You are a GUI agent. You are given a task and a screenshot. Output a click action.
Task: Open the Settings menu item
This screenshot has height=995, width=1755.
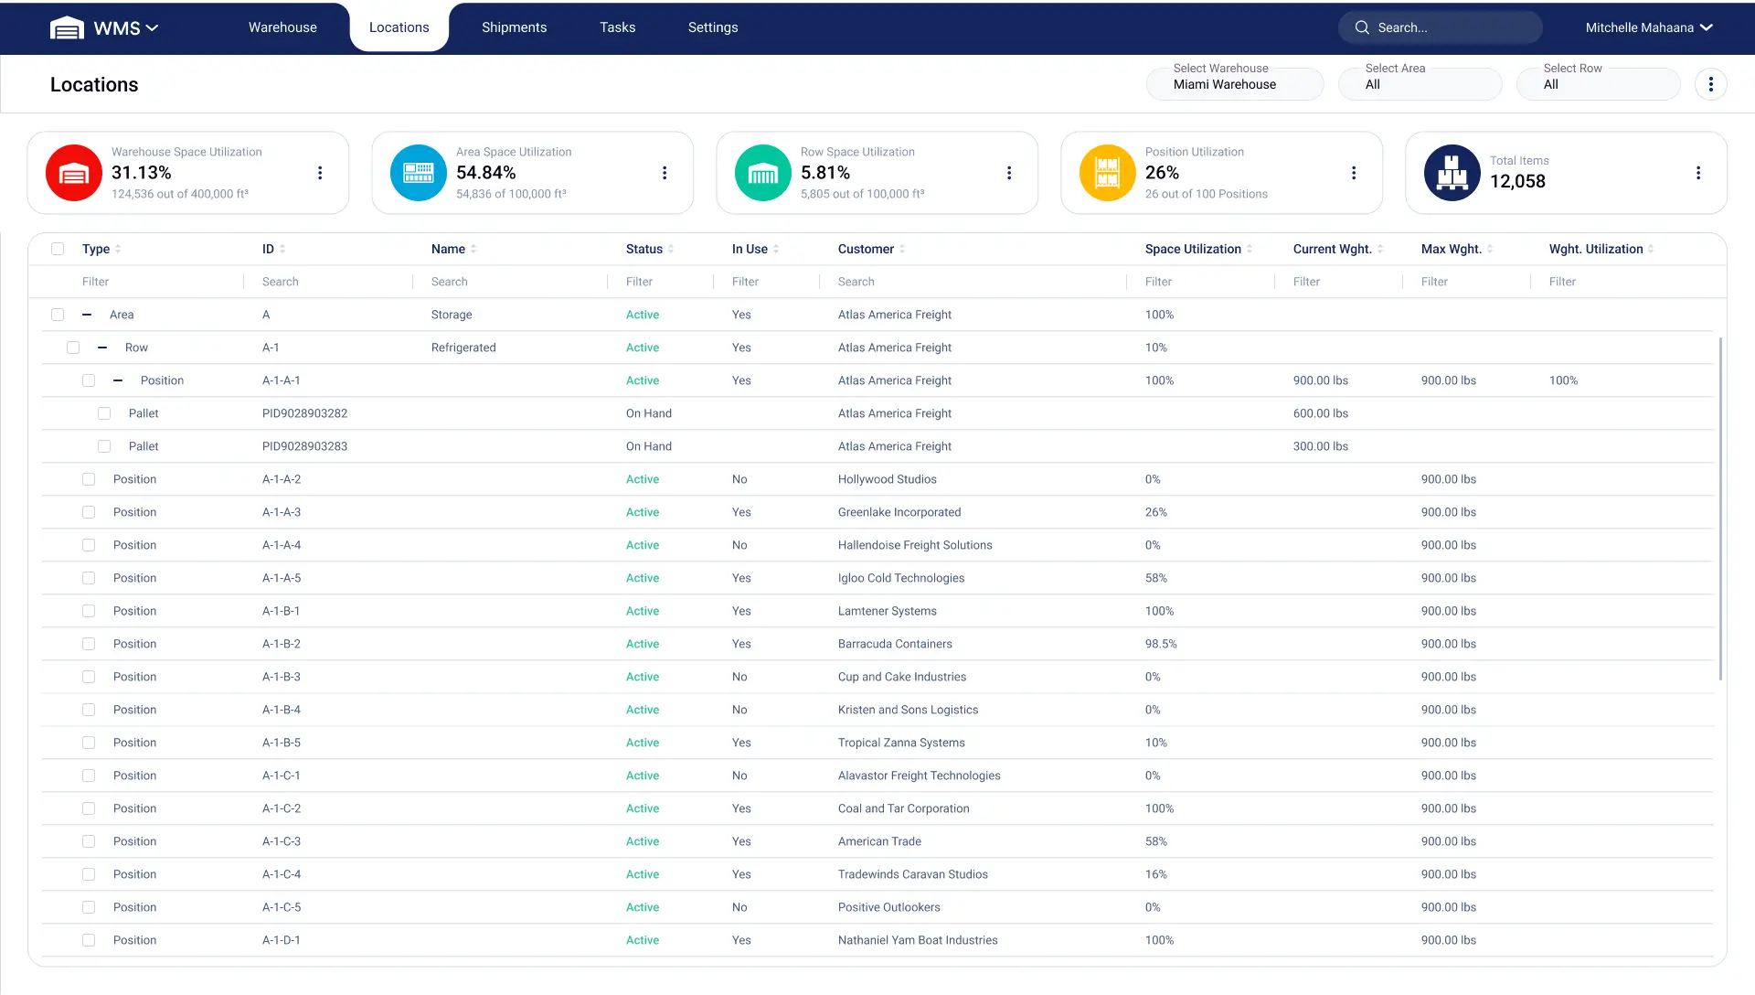click(712, 27)
